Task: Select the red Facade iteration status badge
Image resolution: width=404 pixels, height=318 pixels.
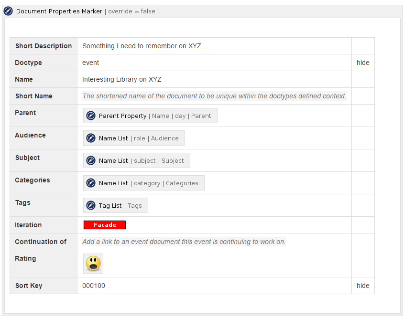Action: pos(105,225)
